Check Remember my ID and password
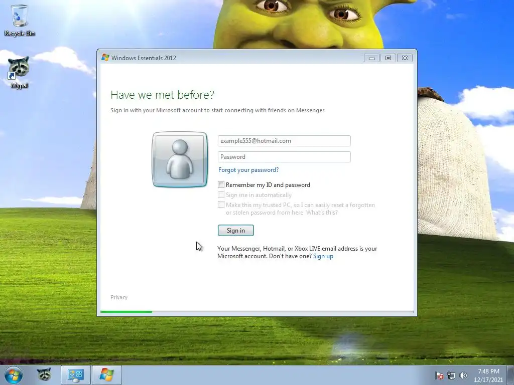Image resolution: width=514 pixels, height=385 pixels. point(221,185)
